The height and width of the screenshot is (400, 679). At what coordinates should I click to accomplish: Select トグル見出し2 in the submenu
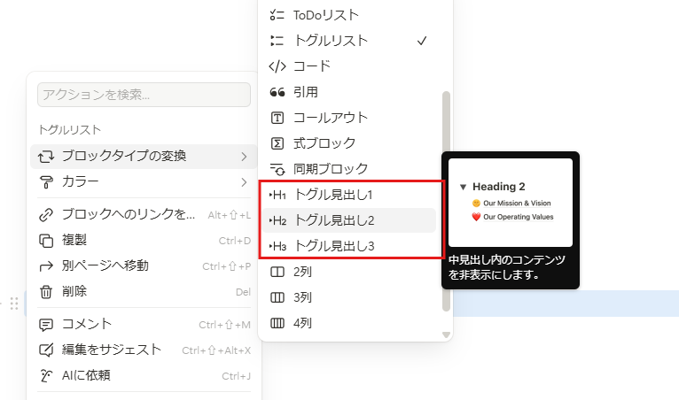pyautogui.click(x=349, y=220)
